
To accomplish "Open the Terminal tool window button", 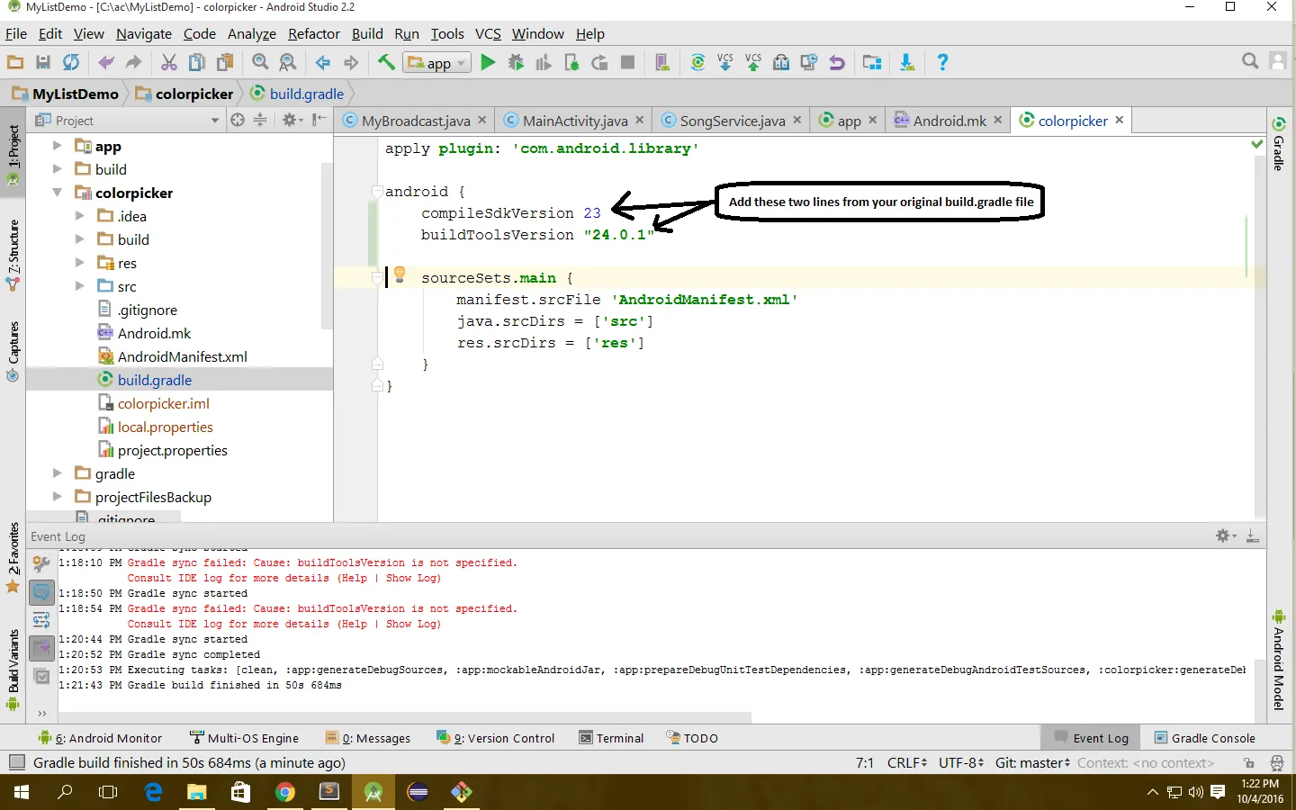I will pos(612,738).
